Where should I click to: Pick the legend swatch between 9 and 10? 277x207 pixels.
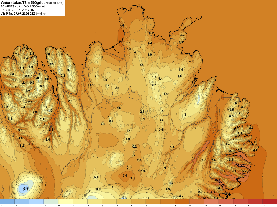pyautogui.click(x=197, y=201)
